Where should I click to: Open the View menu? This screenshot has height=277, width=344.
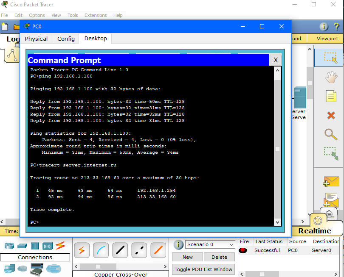click(x=56, y=15)
